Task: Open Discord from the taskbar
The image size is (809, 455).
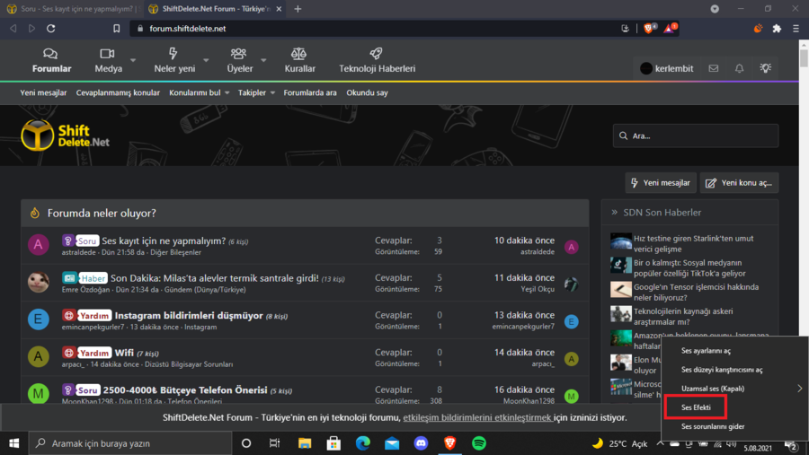Action: click(421, 443)
